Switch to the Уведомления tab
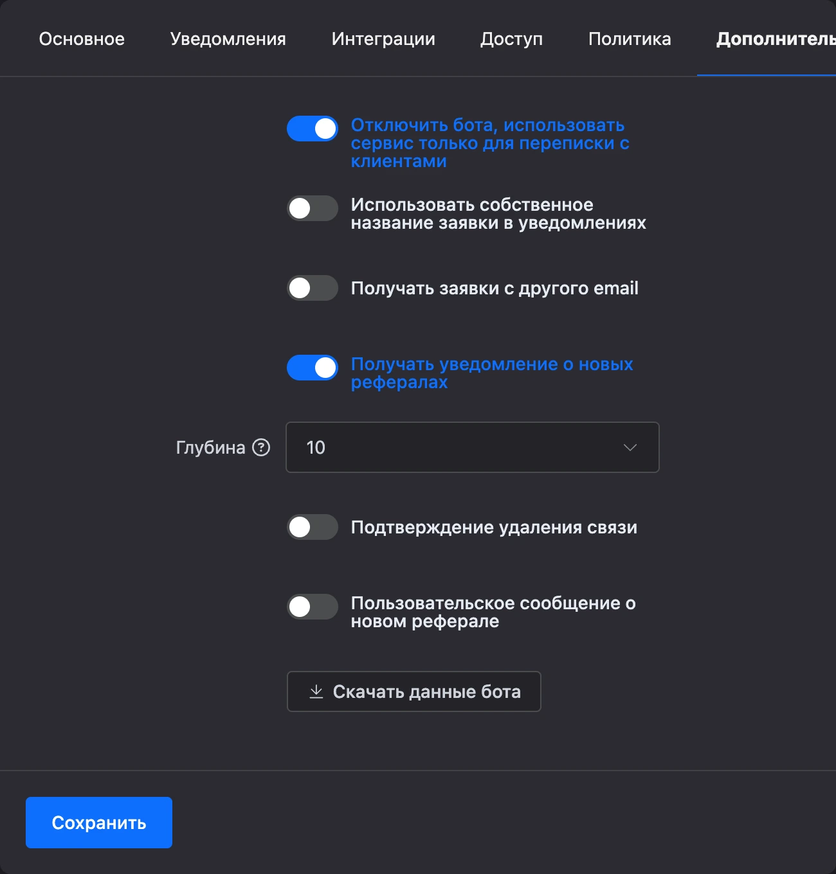836x874 pixels. click(228, 39)
